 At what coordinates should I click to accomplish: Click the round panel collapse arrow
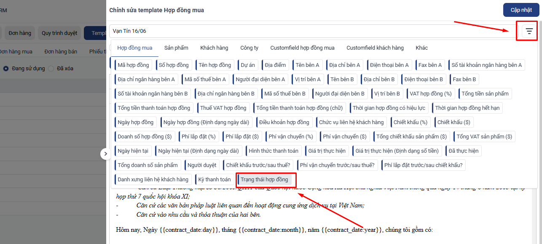pyautogui.click(x=105, y=154)
